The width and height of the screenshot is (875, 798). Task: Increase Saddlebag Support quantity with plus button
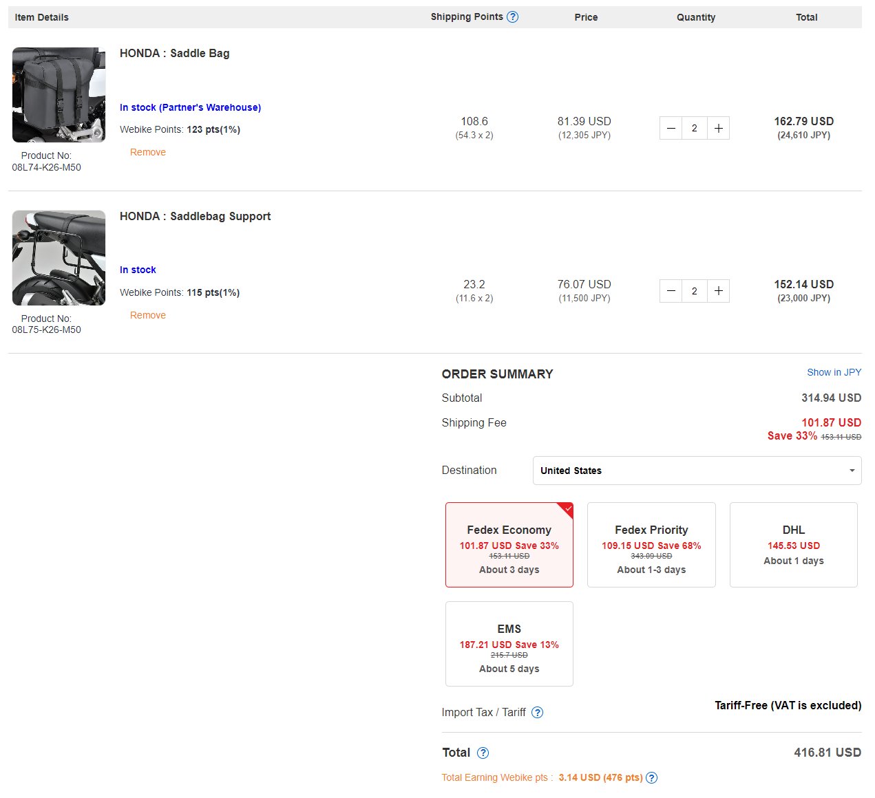[718, 291]
